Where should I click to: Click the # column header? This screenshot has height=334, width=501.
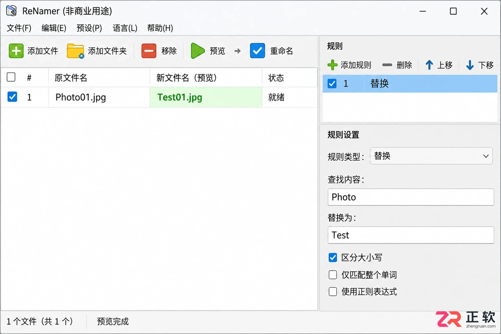point(29,78)
